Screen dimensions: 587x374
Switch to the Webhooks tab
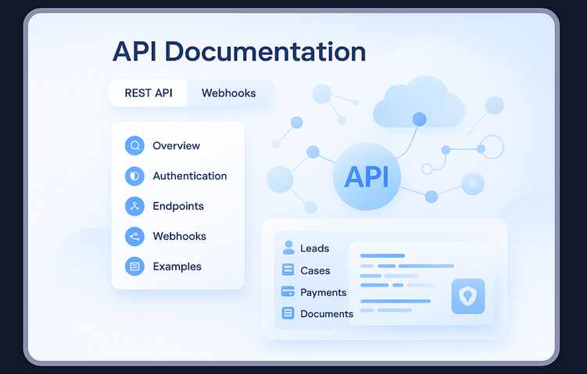[229, 93]
